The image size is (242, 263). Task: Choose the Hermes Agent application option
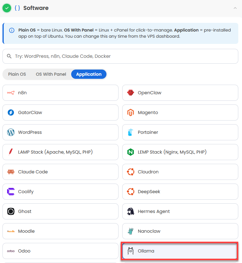point(180,211)
